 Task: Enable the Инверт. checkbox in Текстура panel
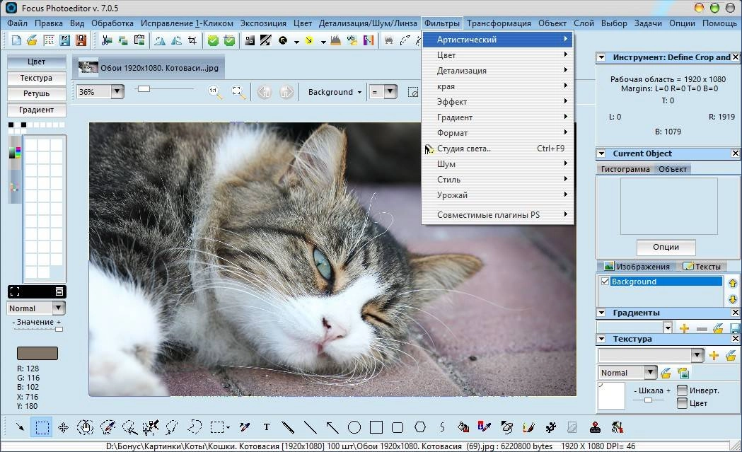[682, 390]
